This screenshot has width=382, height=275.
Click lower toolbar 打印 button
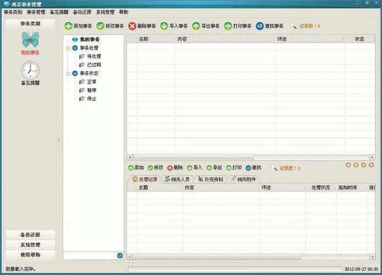click(234, 168)
